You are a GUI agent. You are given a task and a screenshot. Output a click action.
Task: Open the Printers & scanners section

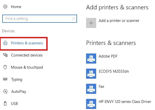pyautogui.click(x=27, y=43)
